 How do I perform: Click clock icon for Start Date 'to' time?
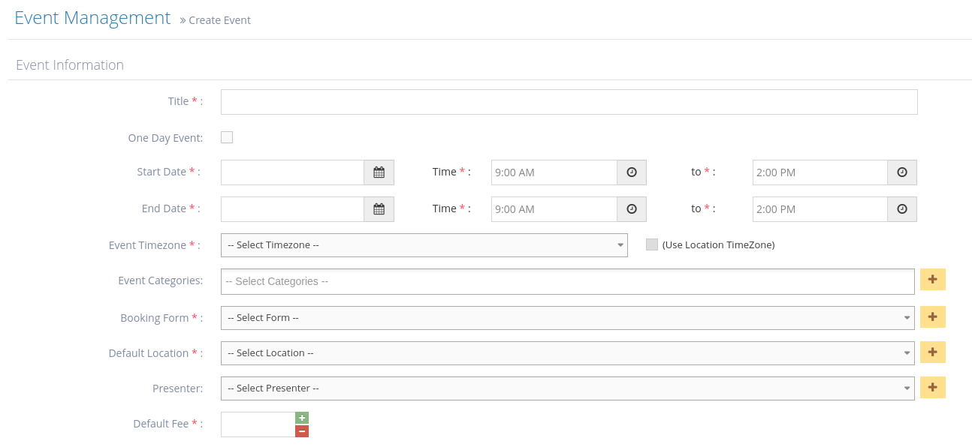tap(902, 172)
